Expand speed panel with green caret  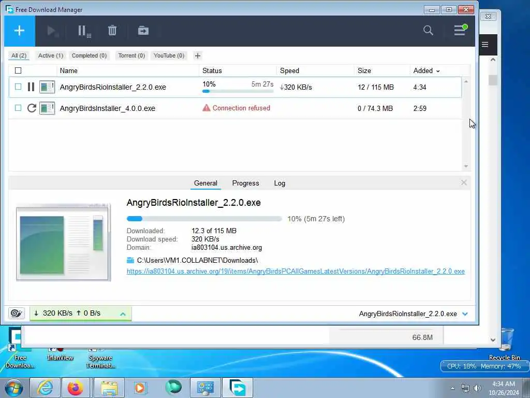coord(123,314)
